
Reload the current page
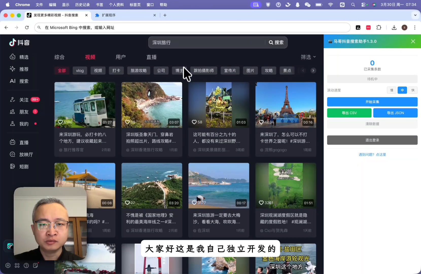click(27, 27)
